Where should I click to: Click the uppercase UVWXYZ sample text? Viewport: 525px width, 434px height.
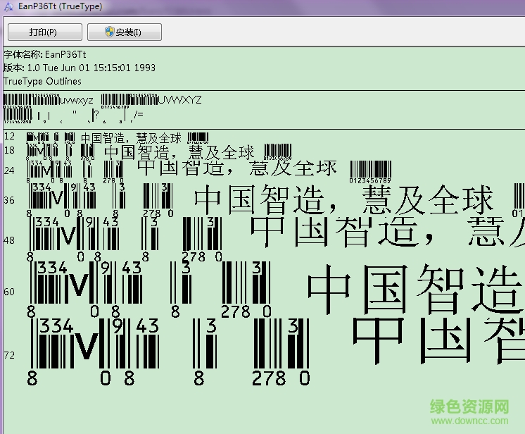pos(179,100)
